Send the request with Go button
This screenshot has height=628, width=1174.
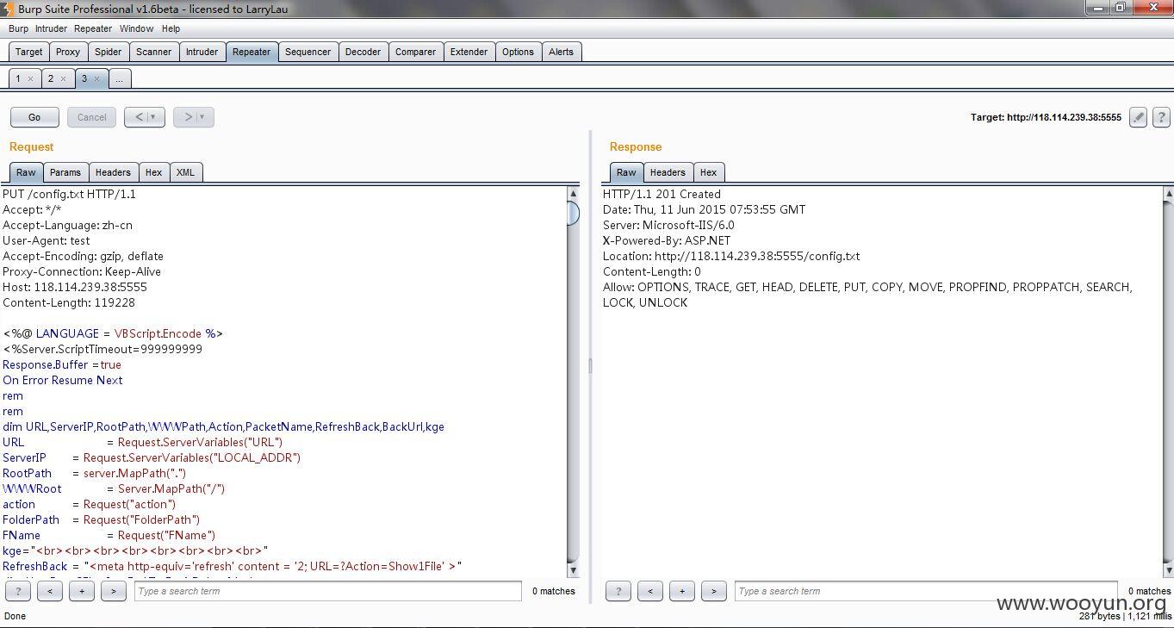coord(34,117)
